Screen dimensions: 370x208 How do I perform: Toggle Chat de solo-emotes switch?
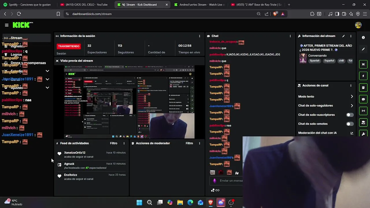coord(350,124)
